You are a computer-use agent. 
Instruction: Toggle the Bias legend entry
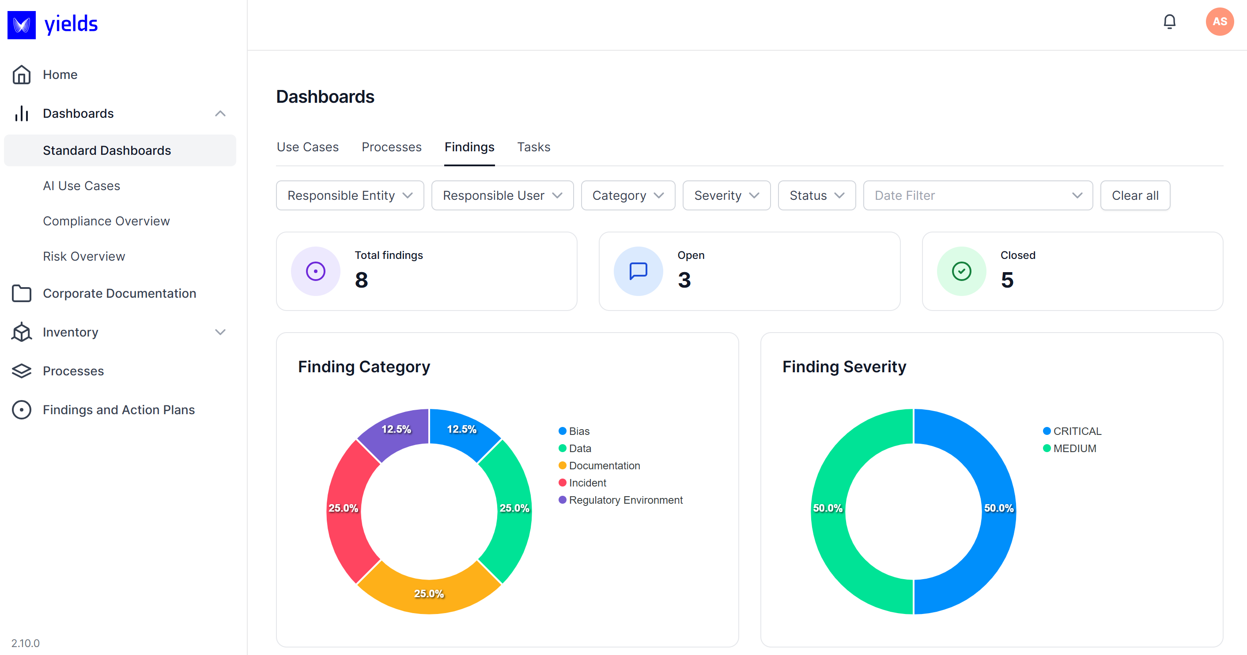(x=579, y=430)
